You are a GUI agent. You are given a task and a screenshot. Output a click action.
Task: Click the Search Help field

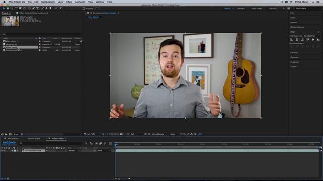coord(307,8)
